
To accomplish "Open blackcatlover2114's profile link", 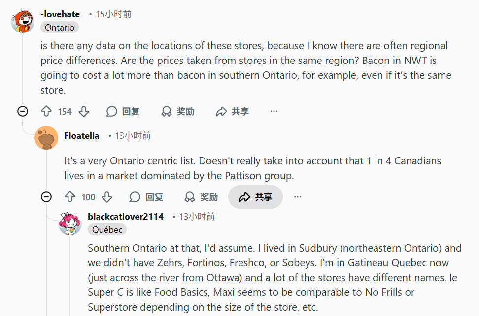I will (x=126, y=217).
